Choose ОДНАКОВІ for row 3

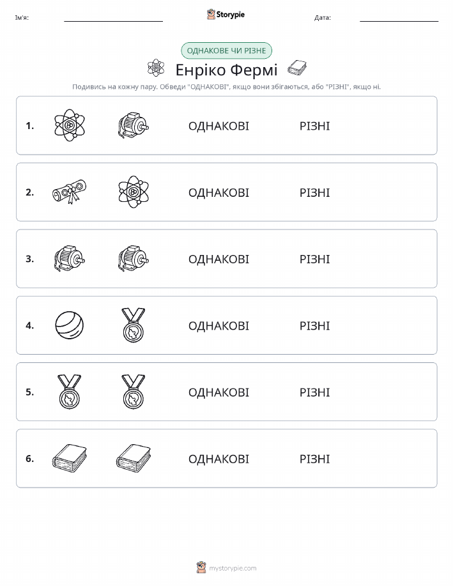(x=219, y=259)
